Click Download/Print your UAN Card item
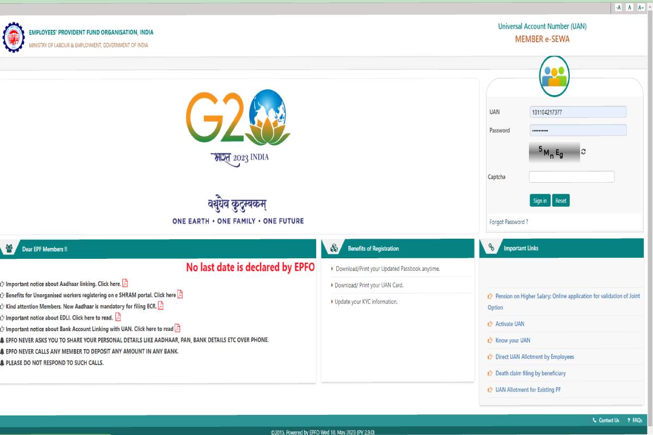This screenshot has width=653, height=435. pyautogui.click(x=369, y=285)
